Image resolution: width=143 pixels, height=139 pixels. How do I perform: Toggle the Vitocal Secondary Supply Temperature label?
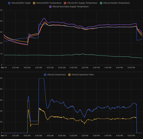[x=70, y=6]
